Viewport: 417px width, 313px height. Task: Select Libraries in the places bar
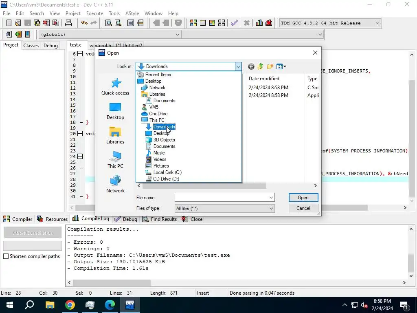pos(115,136)
